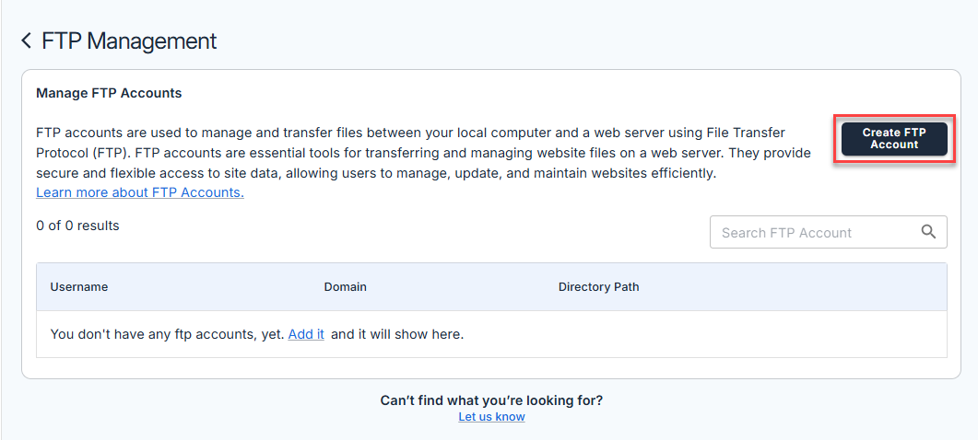This screenshot has height=440, width=978.
Task: Click the Directory Path column header
Action: (598, 287)
